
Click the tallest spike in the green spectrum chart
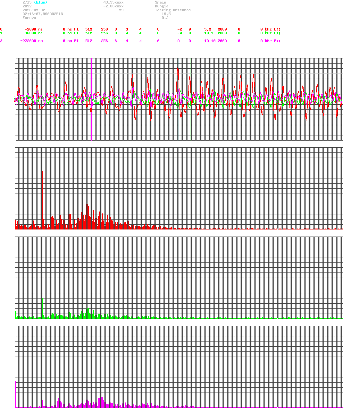pos(42,308)
